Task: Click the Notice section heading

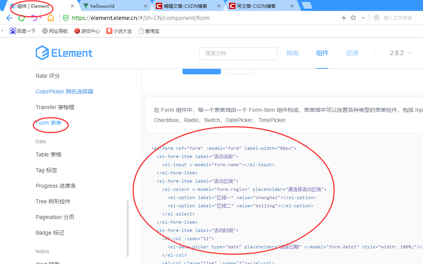Action: pos(42,251)
